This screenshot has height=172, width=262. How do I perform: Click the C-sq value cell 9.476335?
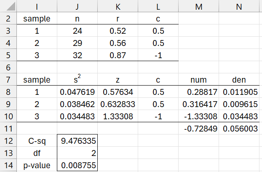(77, 140)
